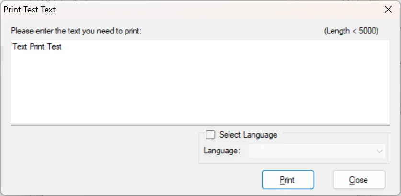
Task: Click the "Language:" field label
Action: [x=221, y=151]
